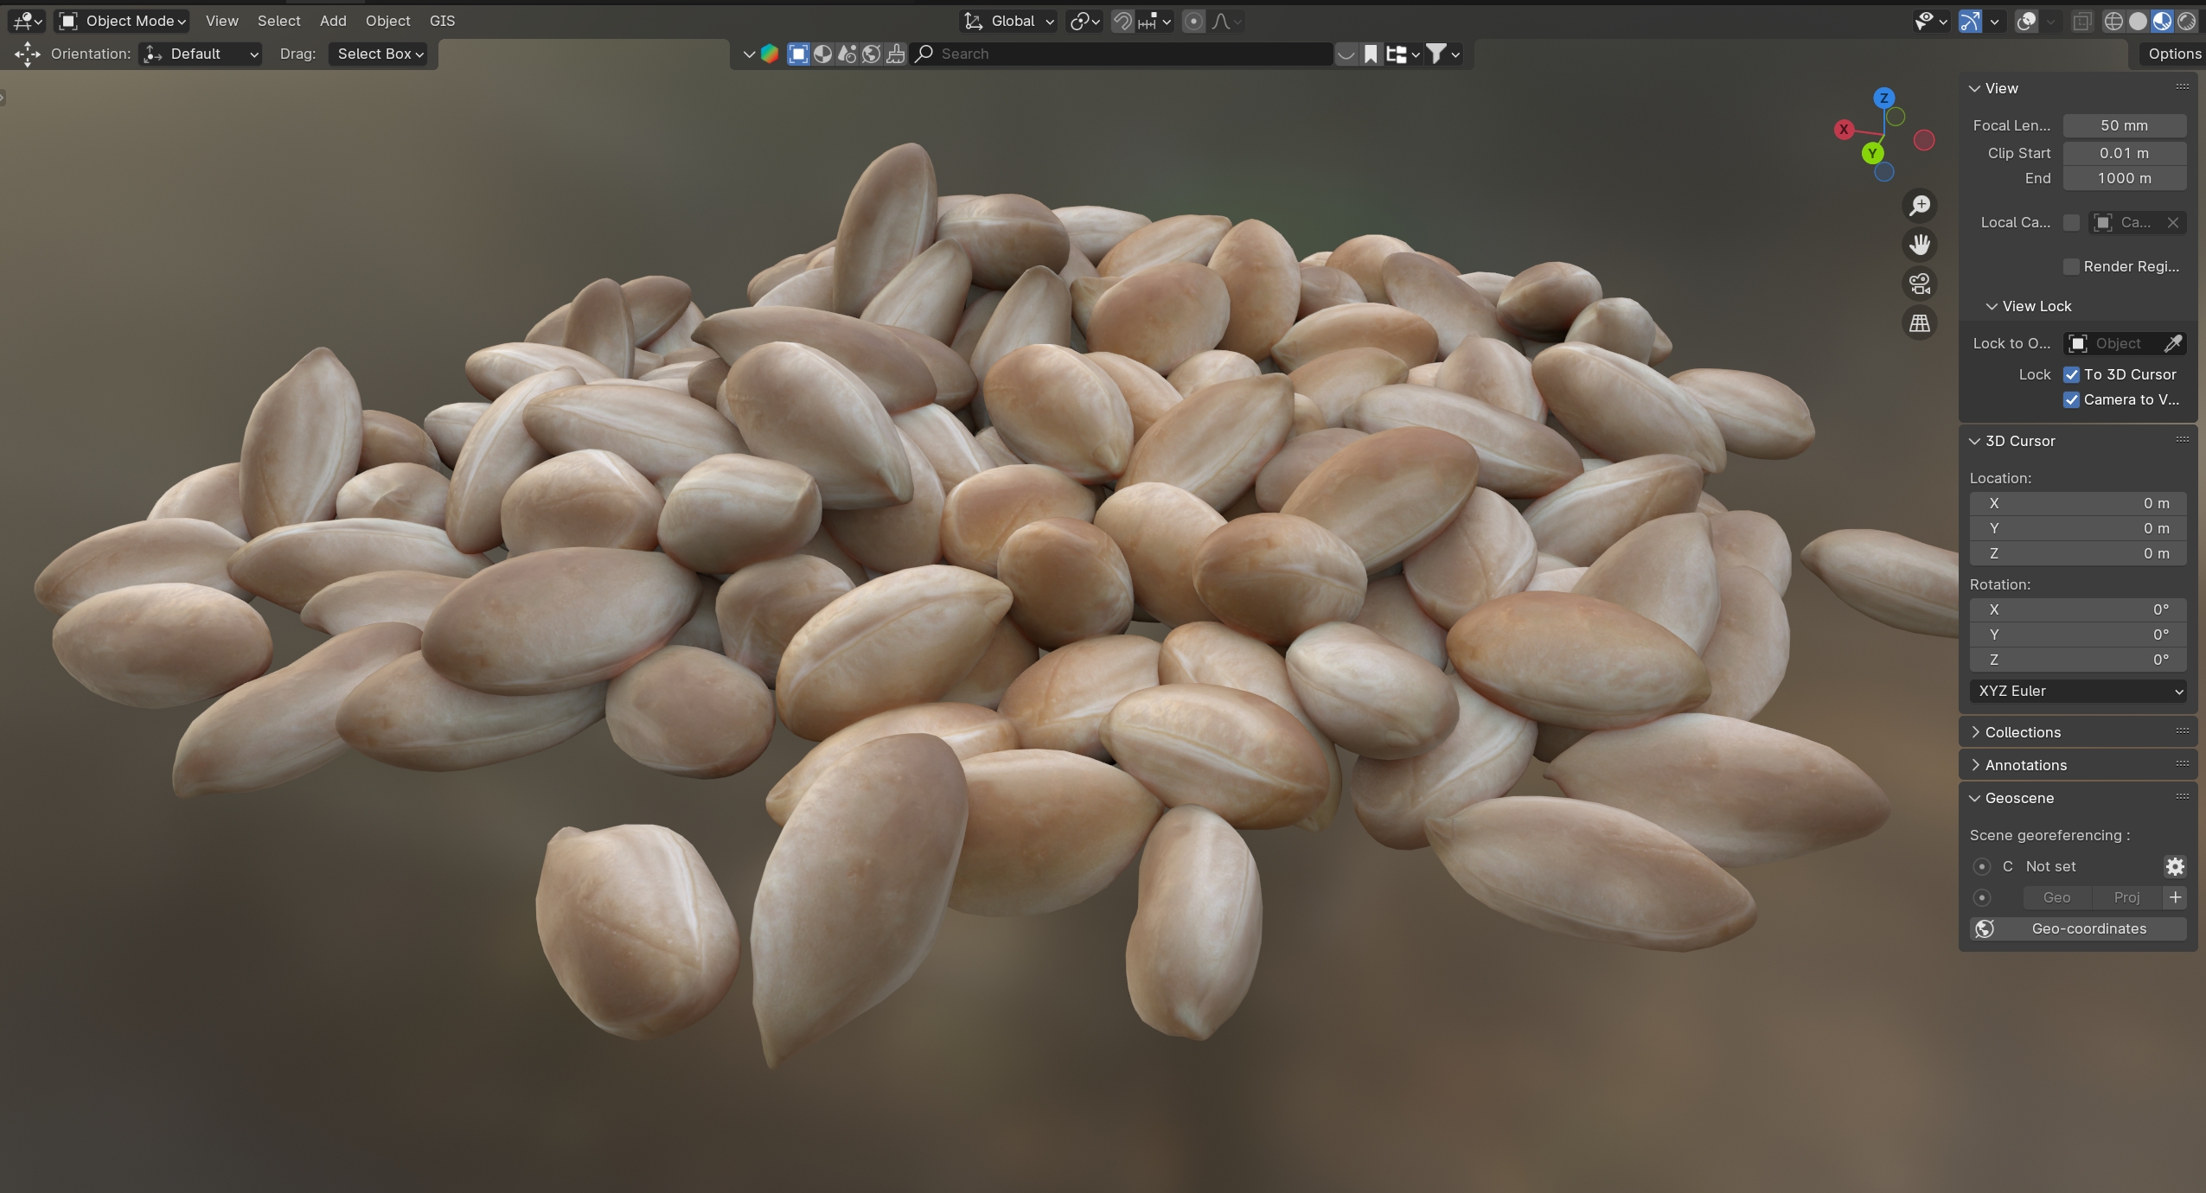Uncheck Camera to View lock
Viewport: 2206px width, 1193px height.
[x=2071, y=399]
